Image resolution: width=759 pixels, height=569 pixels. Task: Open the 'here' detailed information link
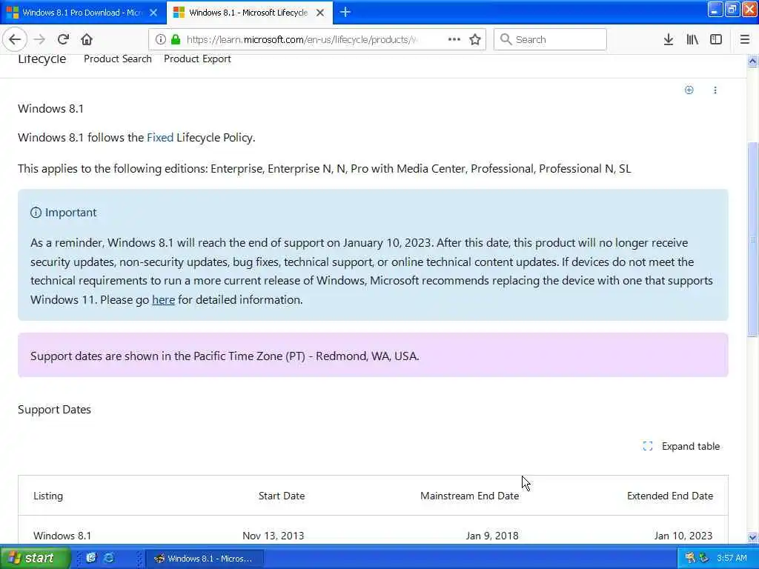(x=163, y=299)
